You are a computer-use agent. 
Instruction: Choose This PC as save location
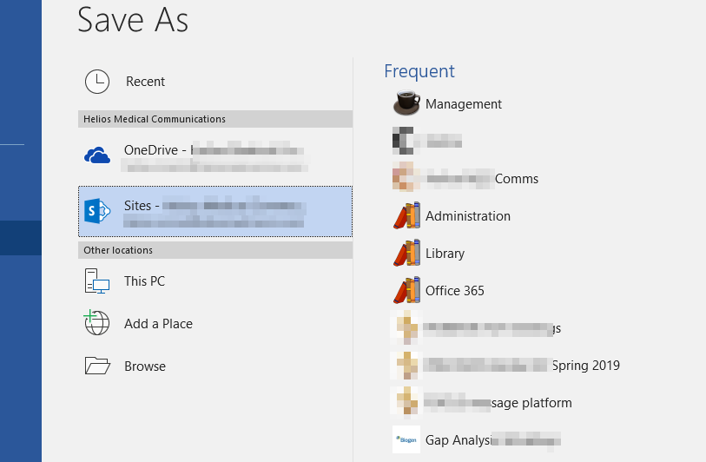(x=144, y=281)
